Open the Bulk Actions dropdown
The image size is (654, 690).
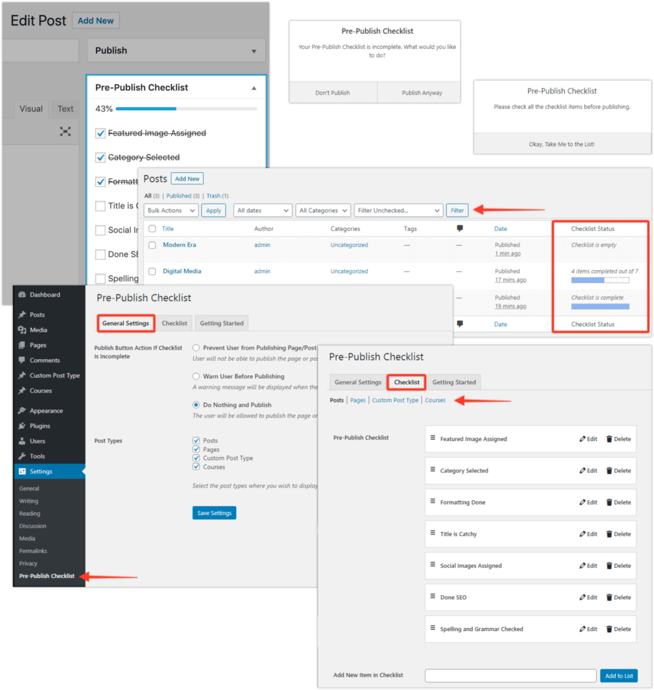coord(171,210)
